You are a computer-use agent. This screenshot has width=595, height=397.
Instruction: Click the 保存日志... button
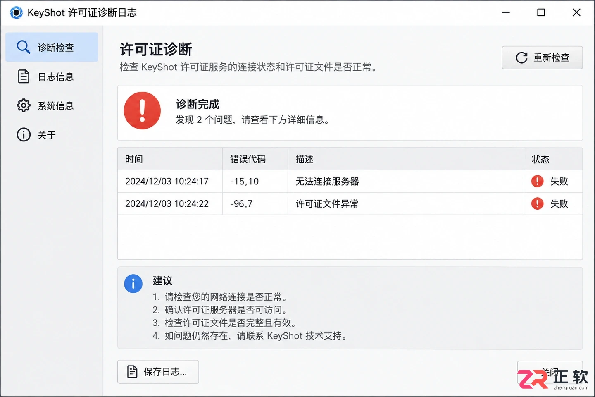click(x=158, y=372)
